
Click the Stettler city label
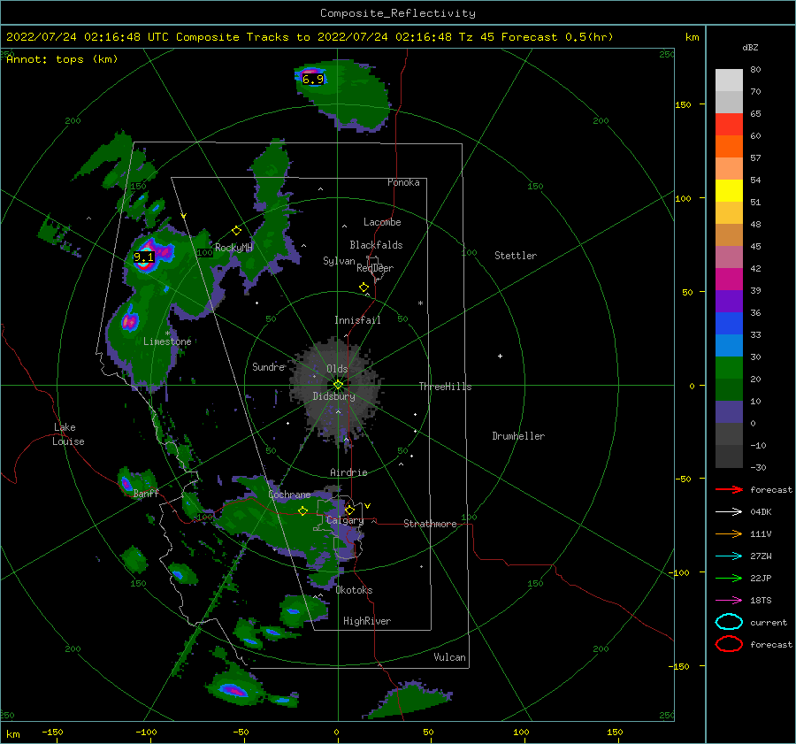tap(516, 256)
